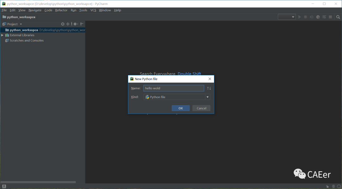Open the Run menu

click(73, 10)
